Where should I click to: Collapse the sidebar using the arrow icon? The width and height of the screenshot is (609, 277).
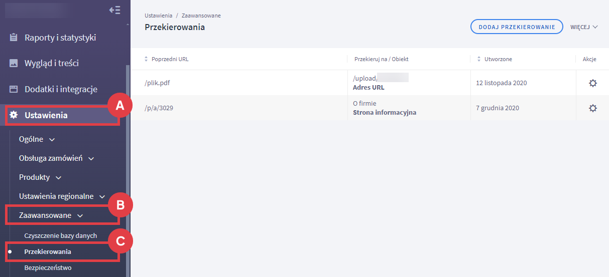pyautogui.click(x=115, y=10)
